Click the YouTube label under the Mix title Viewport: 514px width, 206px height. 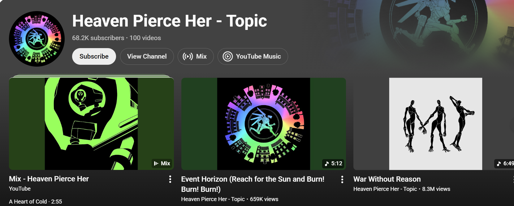point(20,189)
